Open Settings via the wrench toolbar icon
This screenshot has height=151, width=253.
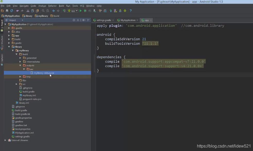click(x=101, y=11)
